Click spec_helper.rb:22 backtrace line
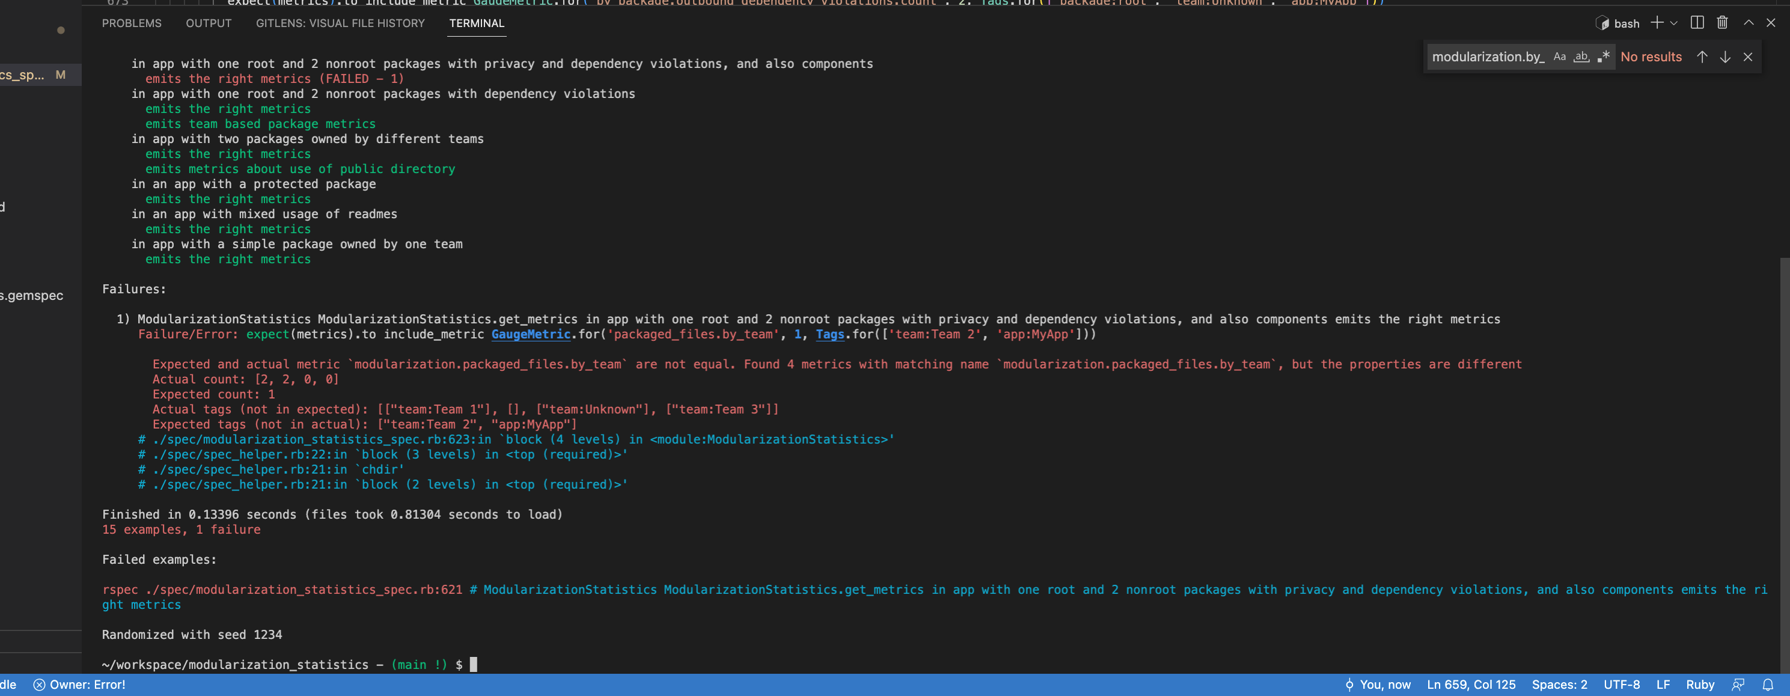Image resolution: width=1790 pixels, height=696 pixels. [x=383, y=454]
